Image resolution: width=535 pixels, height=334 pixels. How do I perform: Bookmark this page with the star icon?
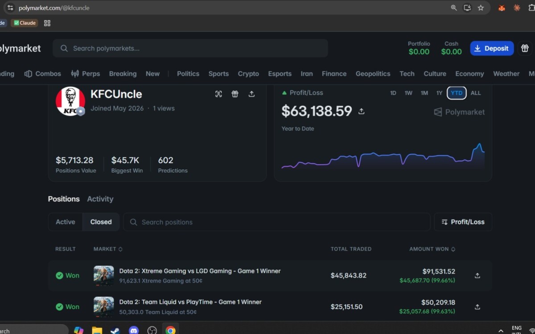click(481, 8)
